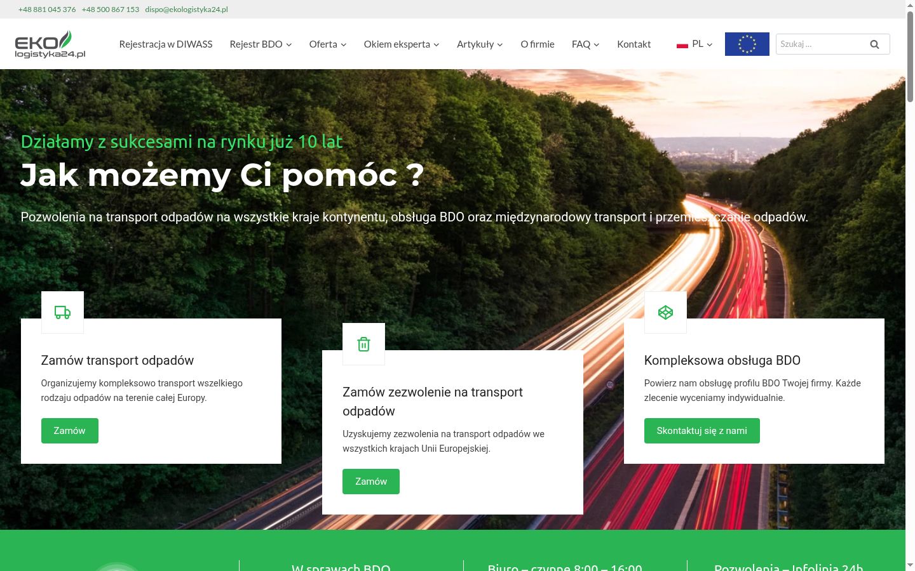Click the truck icon above transport card
The image size is (915, 571).
(62, 312)
